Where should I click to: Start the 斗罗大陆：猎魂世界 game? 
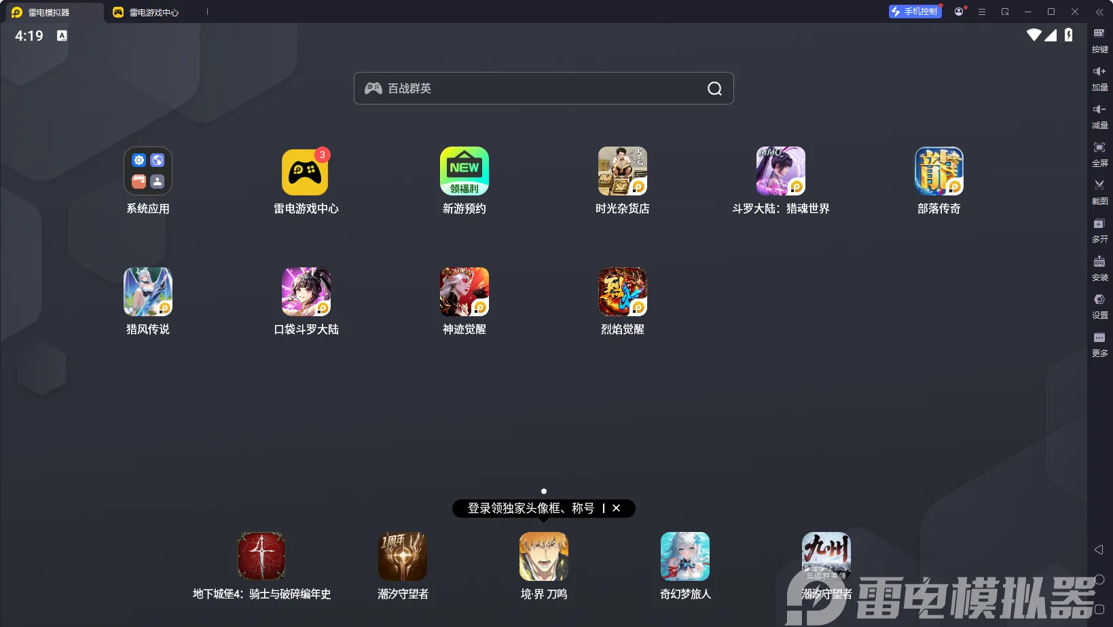781,171
